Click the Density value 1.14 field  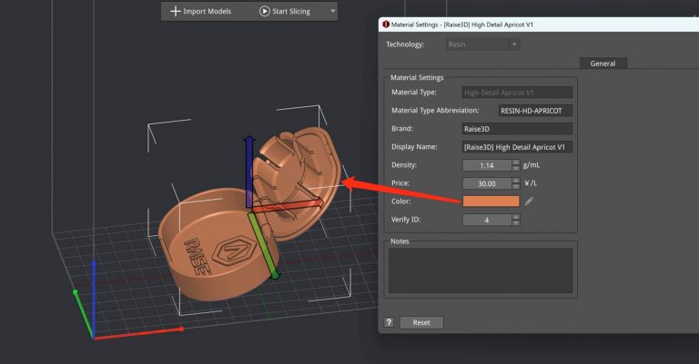pyautogui.click(x=487, y=165)
